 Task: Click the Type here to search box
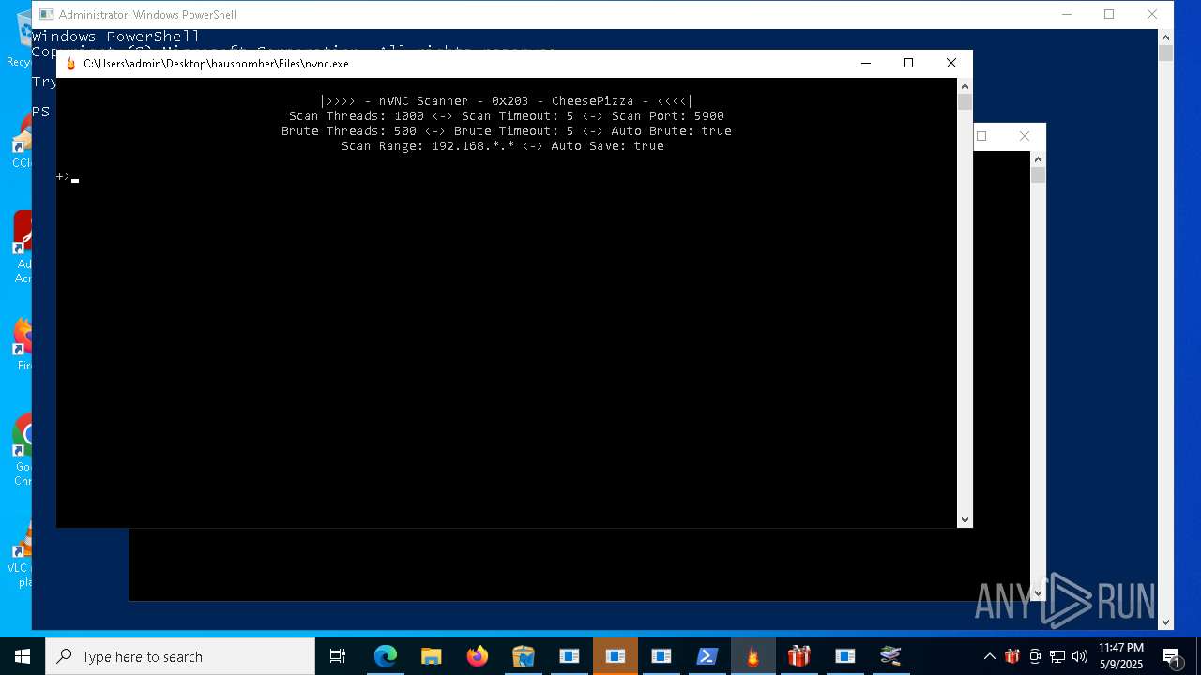180,656
